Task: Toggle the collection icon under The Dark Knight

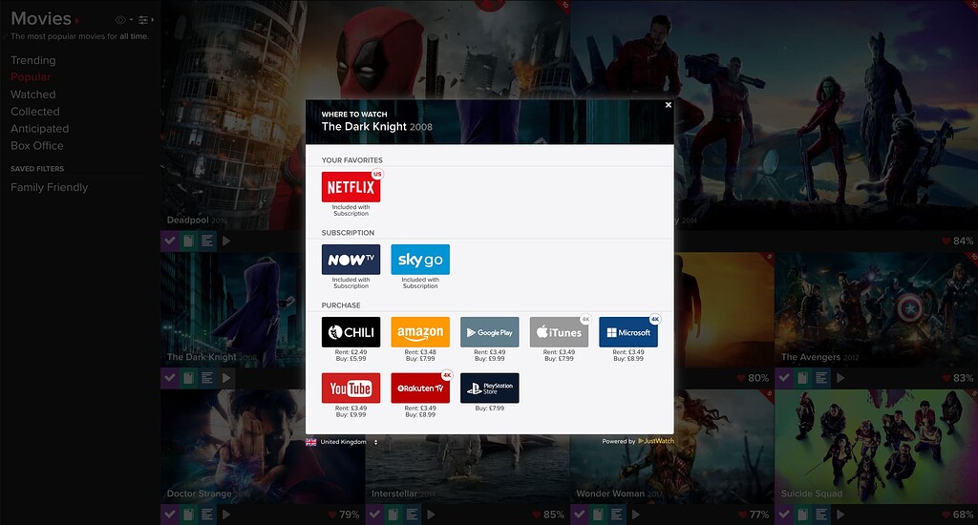Action: pos(188,378)
